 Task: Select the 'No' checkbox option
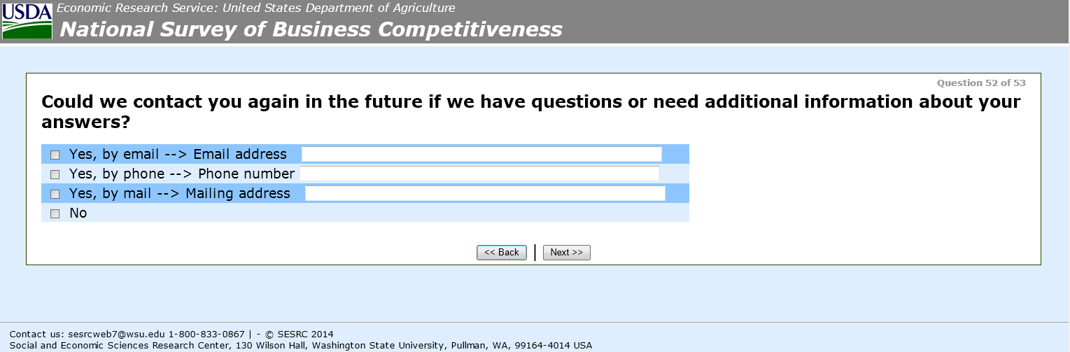(55, 213)
